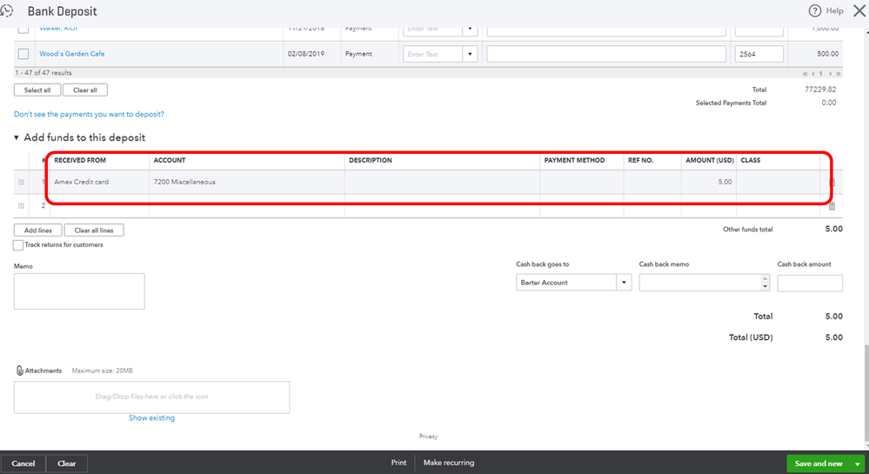869x474 pixels.
Task: Click the Help text link
Action: click(834, 10)
